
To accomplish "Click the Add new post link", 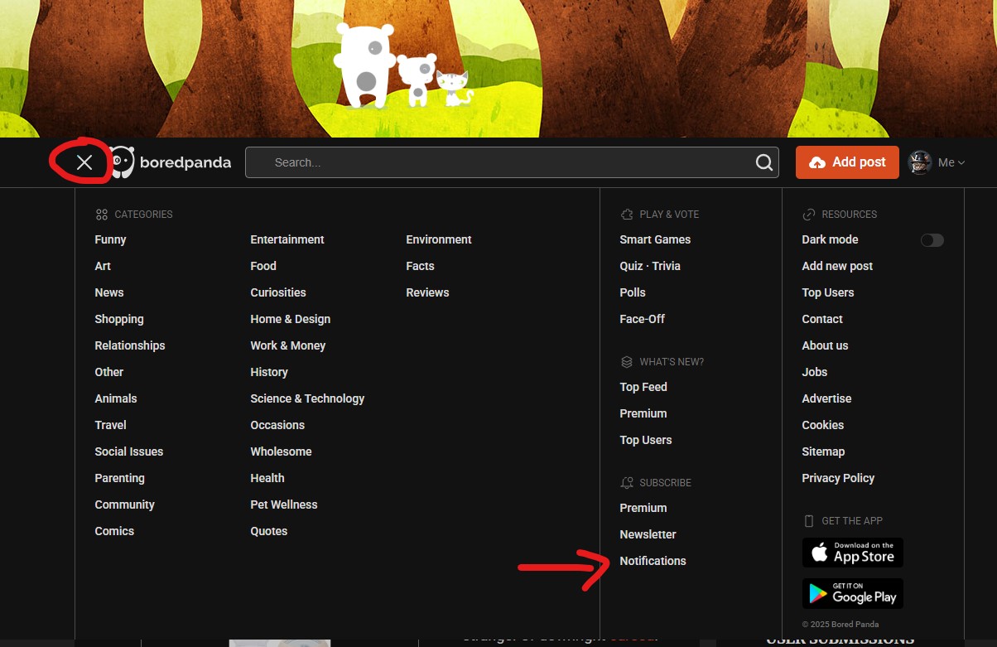I will click(836, 266).
